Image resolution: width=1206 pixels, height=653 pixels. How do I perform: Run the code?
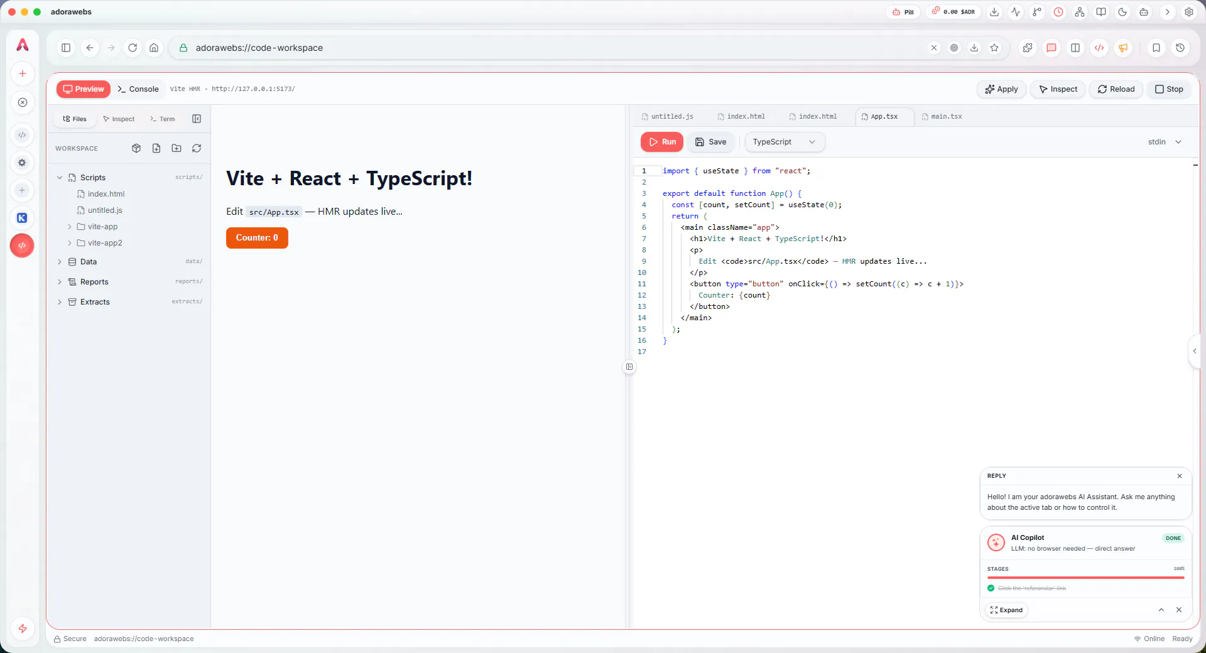tap(662, 142)
